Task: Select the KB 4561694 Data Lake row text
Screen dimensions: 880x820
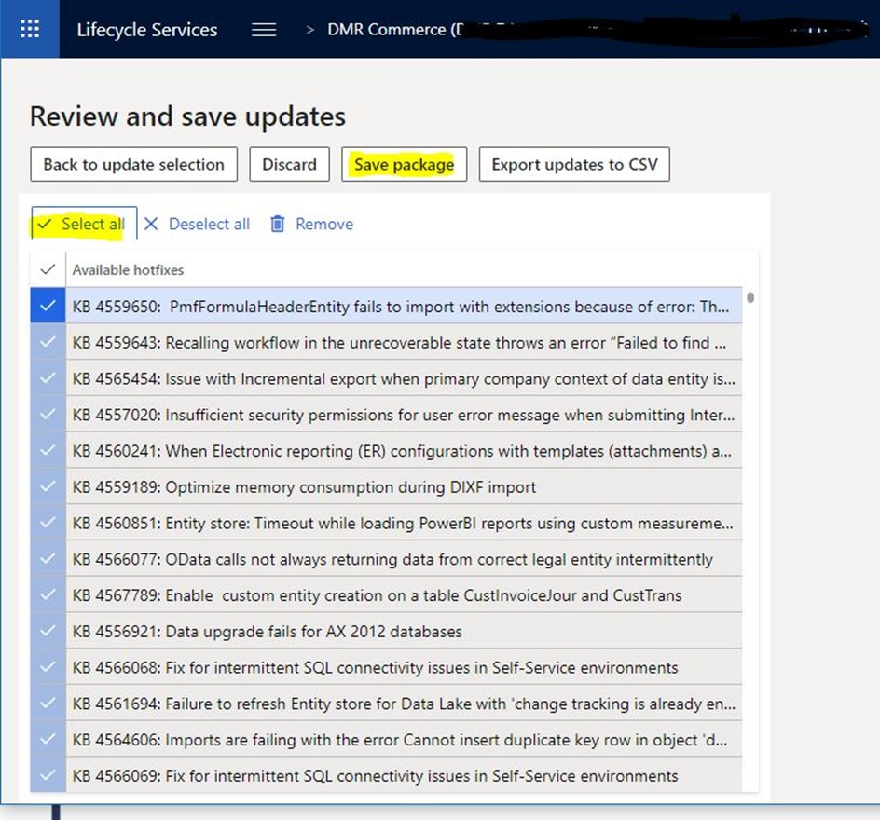Action: click(404, 704)
